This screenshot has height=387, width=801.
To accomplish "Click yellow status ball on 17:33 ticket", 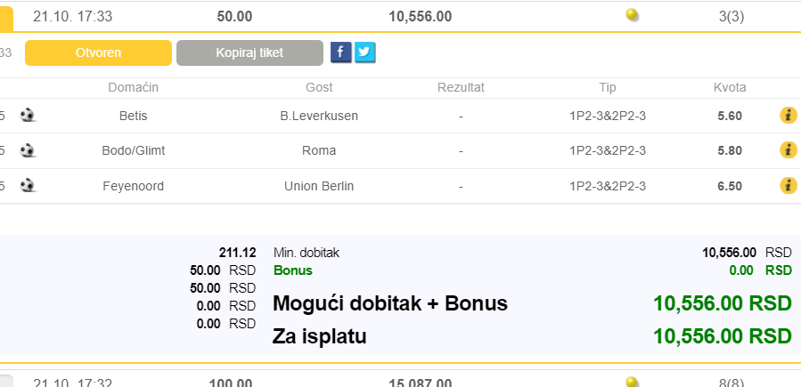I will click(x=633, y=15).
